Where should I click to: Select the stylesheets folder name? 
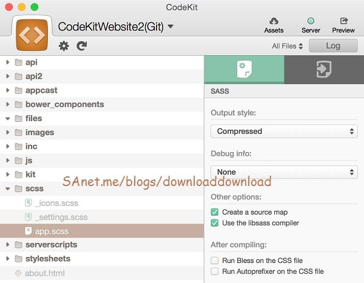[48, 259]
